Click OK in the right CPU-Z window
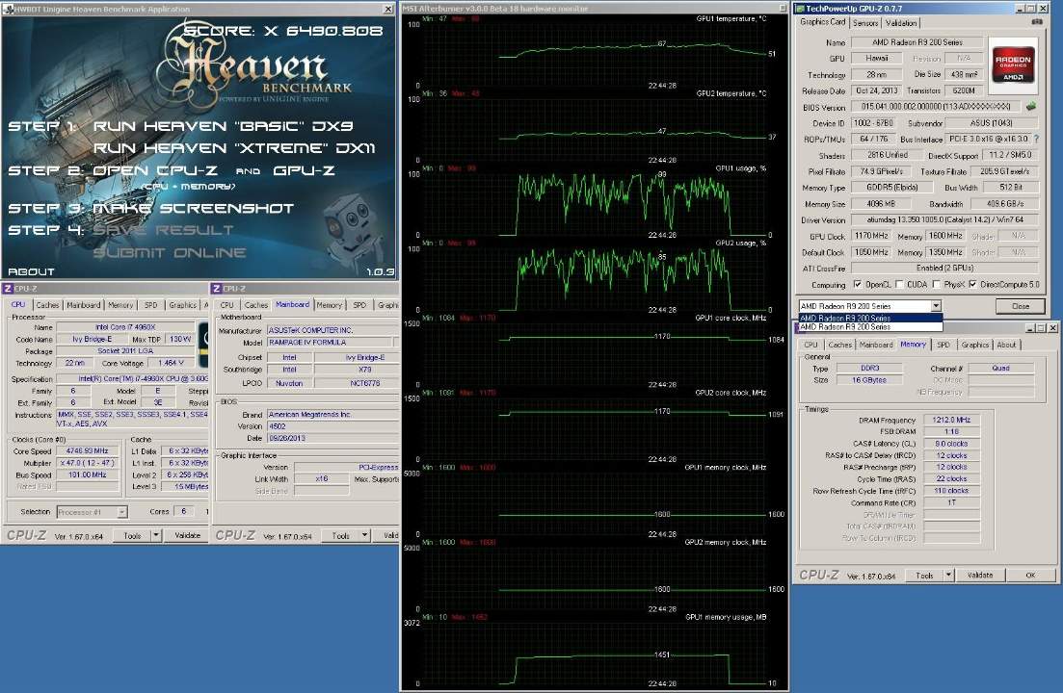This screenshot has height=693, width=1063. coord(1030,576)
